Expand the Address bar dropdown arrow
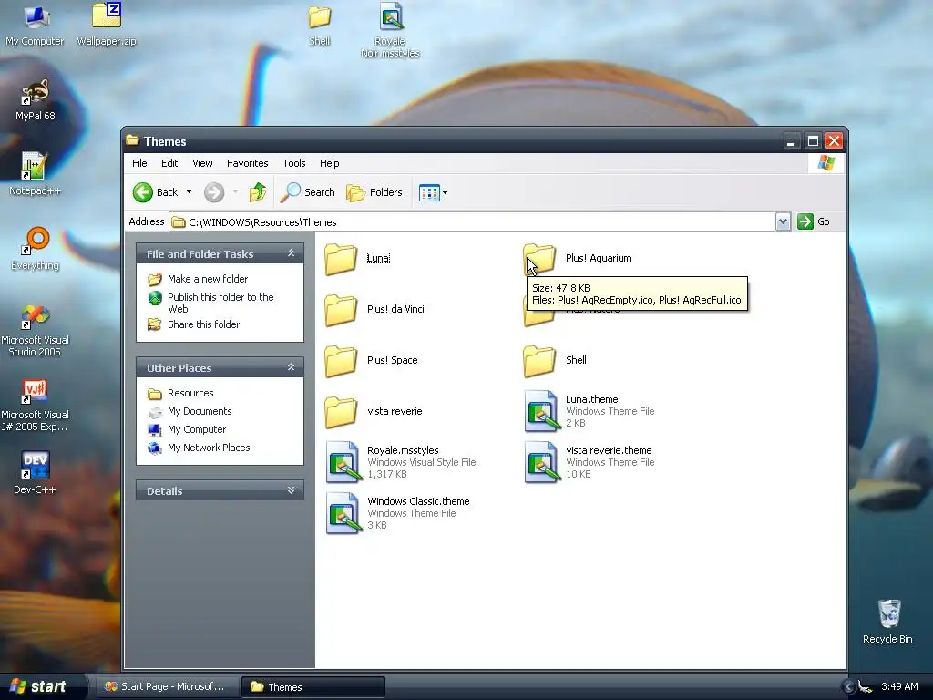This screenshot has width=933, height=700. pos(783,221)
